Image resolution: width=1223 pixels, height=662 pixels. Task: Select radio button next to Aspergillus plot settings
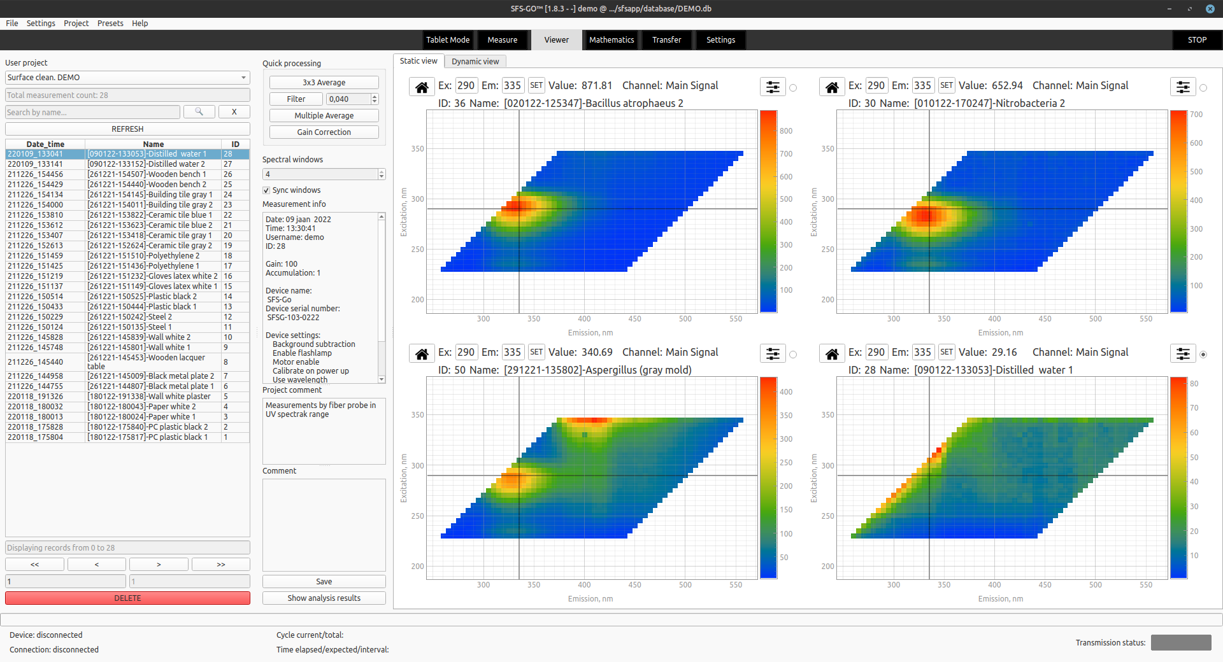793,354
